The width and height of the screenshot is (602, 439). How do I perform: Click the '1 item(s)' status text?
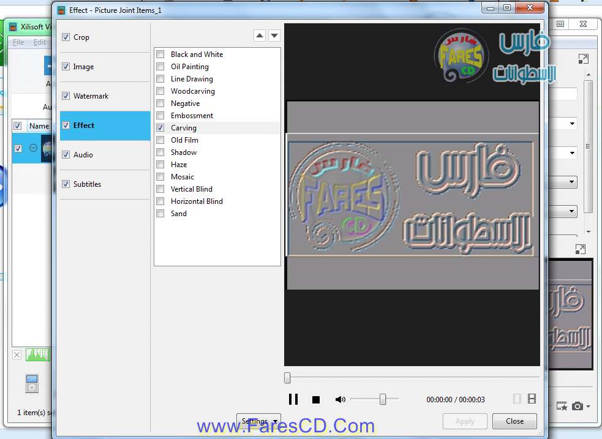pyautogui.click(x=34, y=413)
